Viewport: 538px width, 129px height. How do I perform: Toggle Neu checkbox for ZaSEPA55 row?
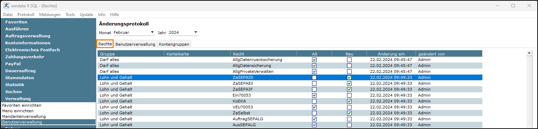tap(349, 77)
